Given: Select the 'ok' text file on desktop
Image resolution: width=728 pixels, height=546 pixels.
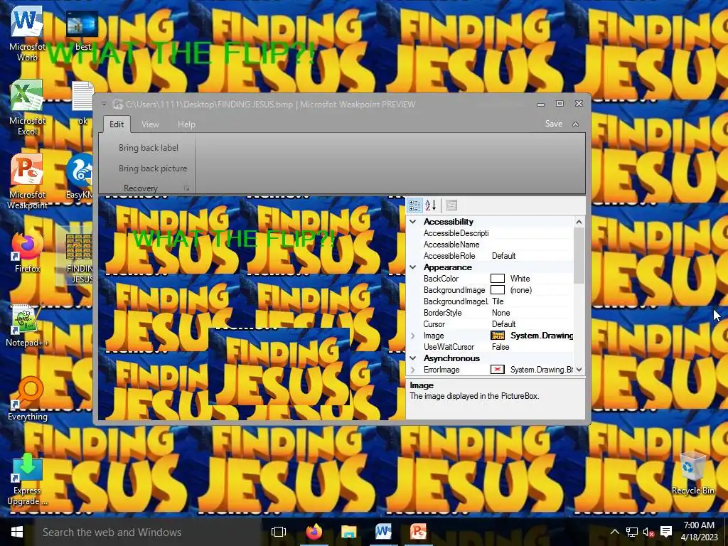Looking at the screenshot, I should click(x=82, y=103).
